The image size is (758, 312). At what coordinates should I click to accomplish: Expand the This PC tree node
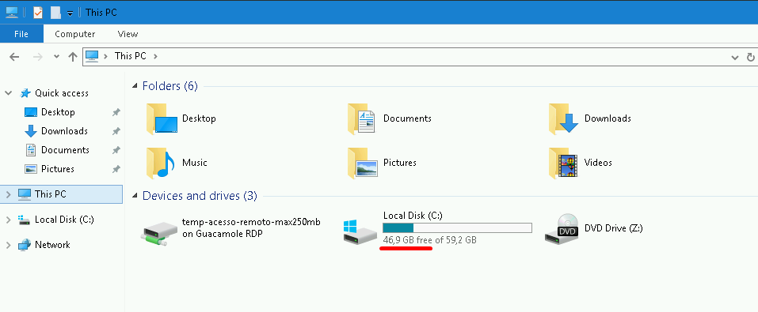click(x=8, y=194)
